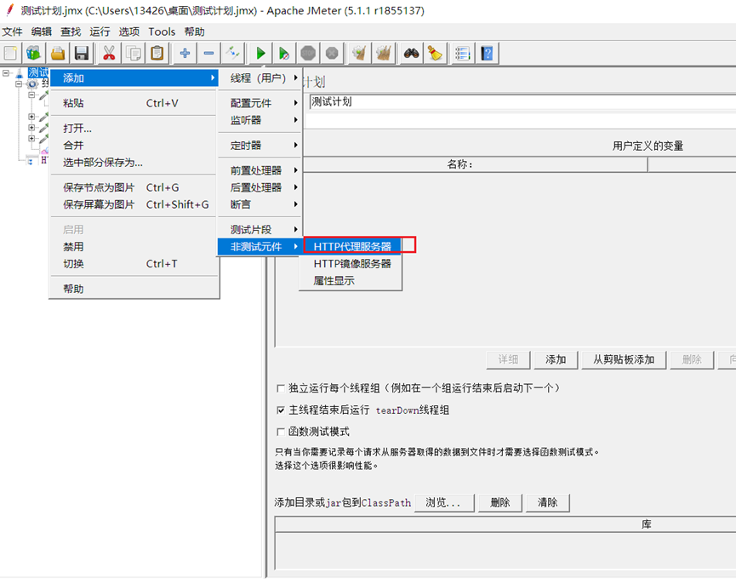Select HTTP镜像服务器 menu item

click(352, 263)
